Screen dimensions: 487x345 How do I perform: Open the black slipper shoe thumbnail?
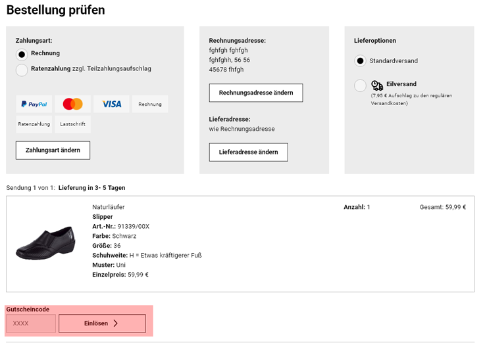point(45,241)
